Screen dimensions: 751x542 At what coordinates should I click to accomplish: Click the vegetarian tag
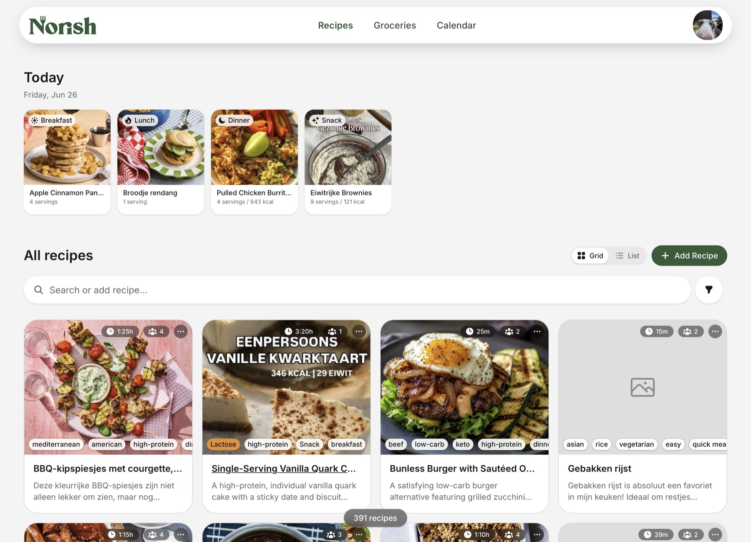[x=637, y=444]
